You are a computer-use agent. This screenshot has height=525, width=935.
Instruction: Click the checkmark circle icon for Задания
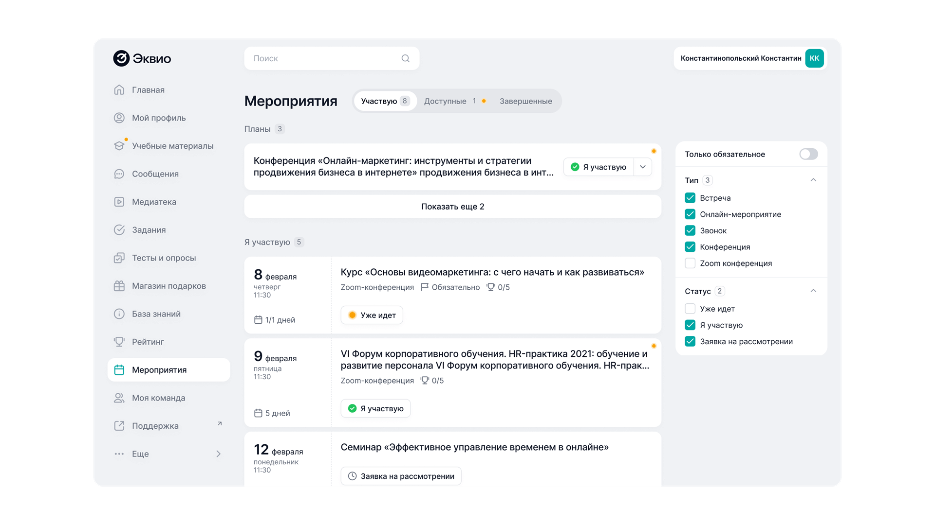coord(119,230)
